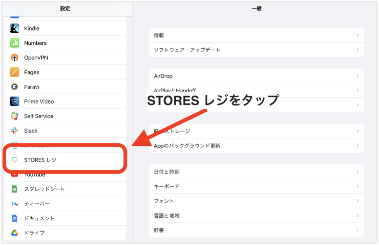The width and height of the screenshot is (379, 245).
Task: Select ドライブ in the settings list
Action: click(65, 233)
